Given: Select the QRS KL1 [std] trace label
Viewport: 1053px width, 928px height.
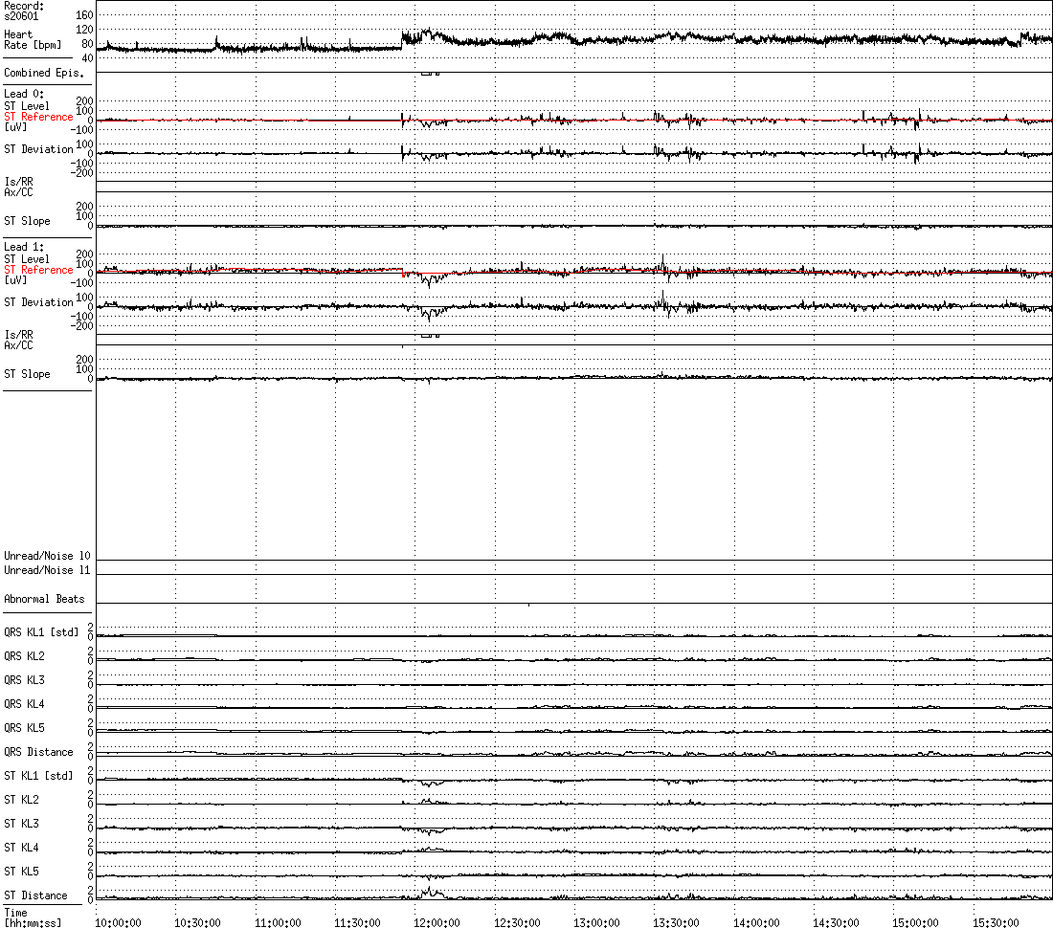Looking at the screenshot, I should [41, 632].
